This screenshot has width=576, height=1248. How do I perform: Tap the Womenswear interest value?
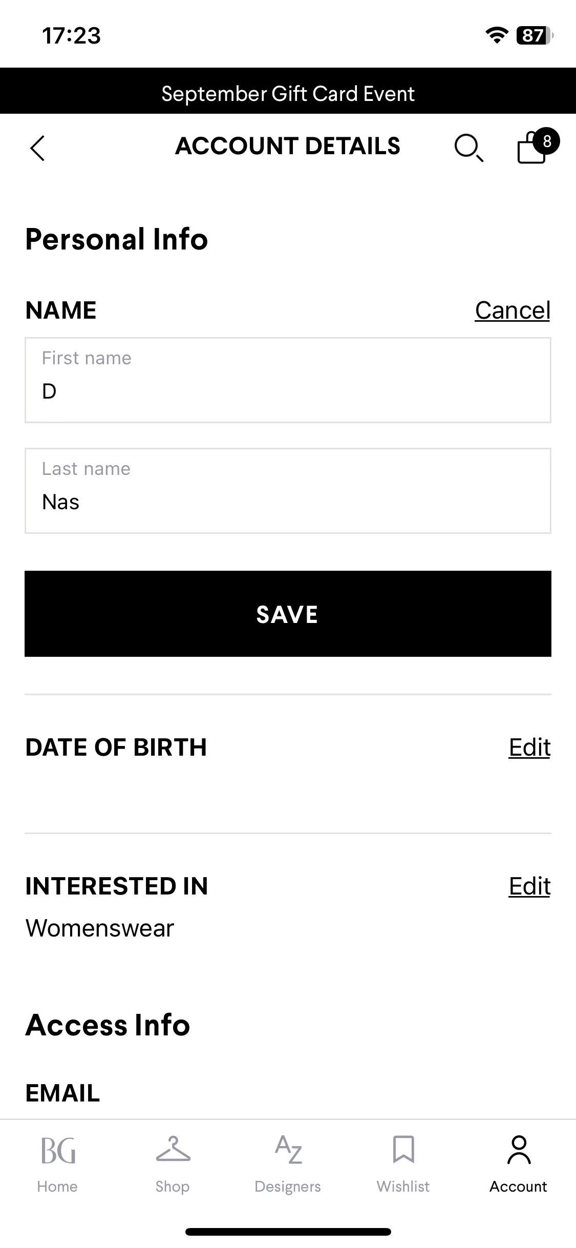pos(100,928)
